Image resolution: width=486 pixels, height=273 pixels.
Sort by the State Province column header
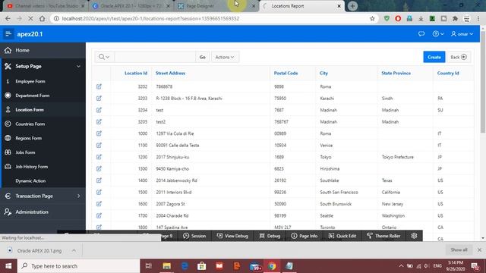click(396, 73)
